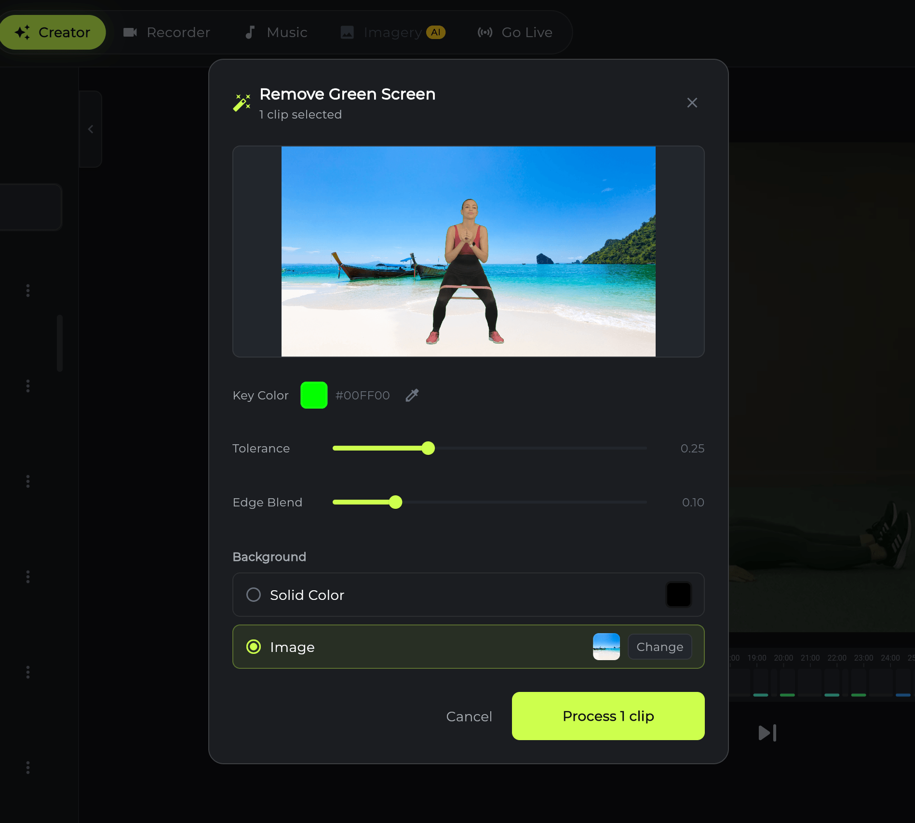The image size is (915, 823).
Task: Click the Process 1 clip button
Action: click(x=608, y=716)
